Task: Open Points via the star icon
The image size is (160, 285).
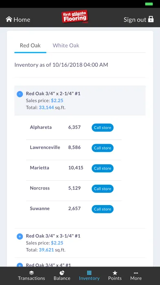Action: (115, 273)
